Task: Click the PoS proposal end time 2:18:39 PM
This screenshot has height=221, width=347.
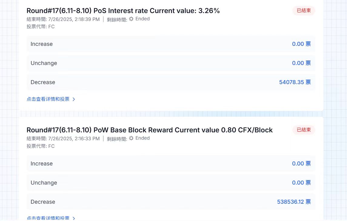Action: pyautogui.click(x=87, y=19)
